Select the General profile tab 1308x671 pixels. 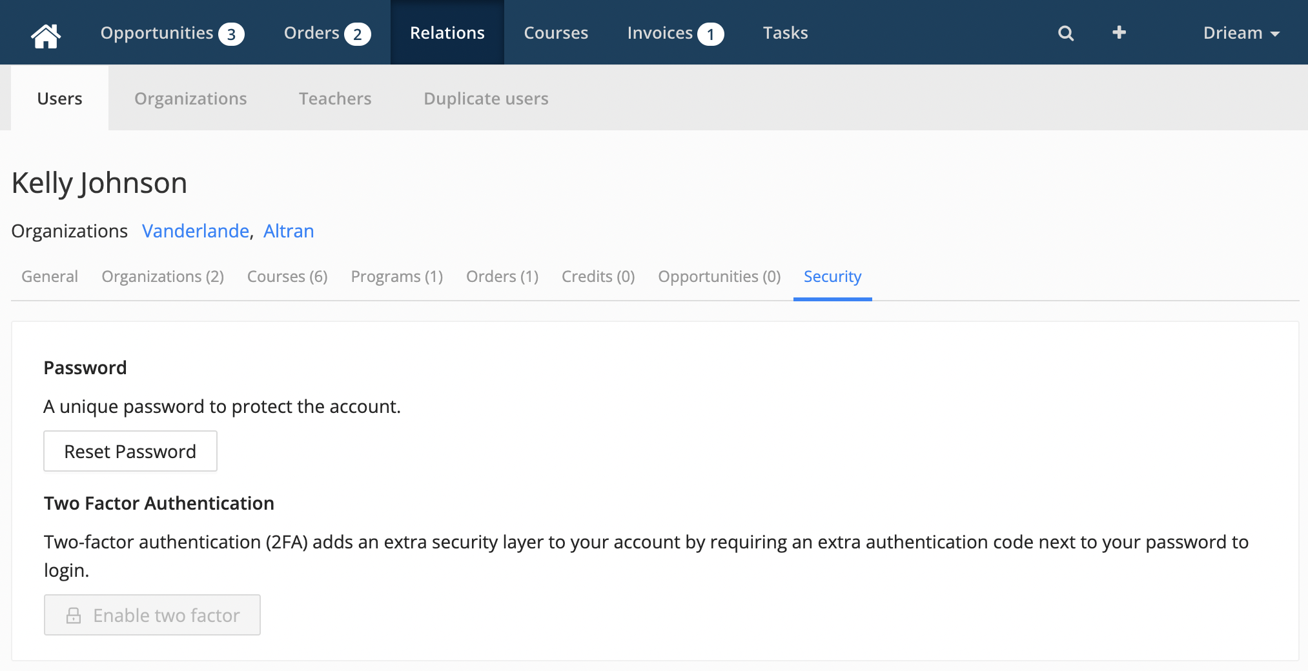(x=50, y=277)
